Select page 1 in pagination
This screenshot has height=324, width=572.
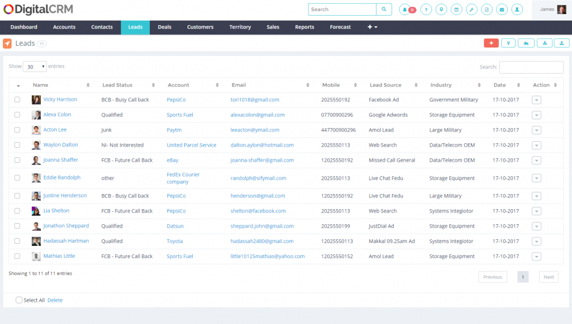point(523,277)
